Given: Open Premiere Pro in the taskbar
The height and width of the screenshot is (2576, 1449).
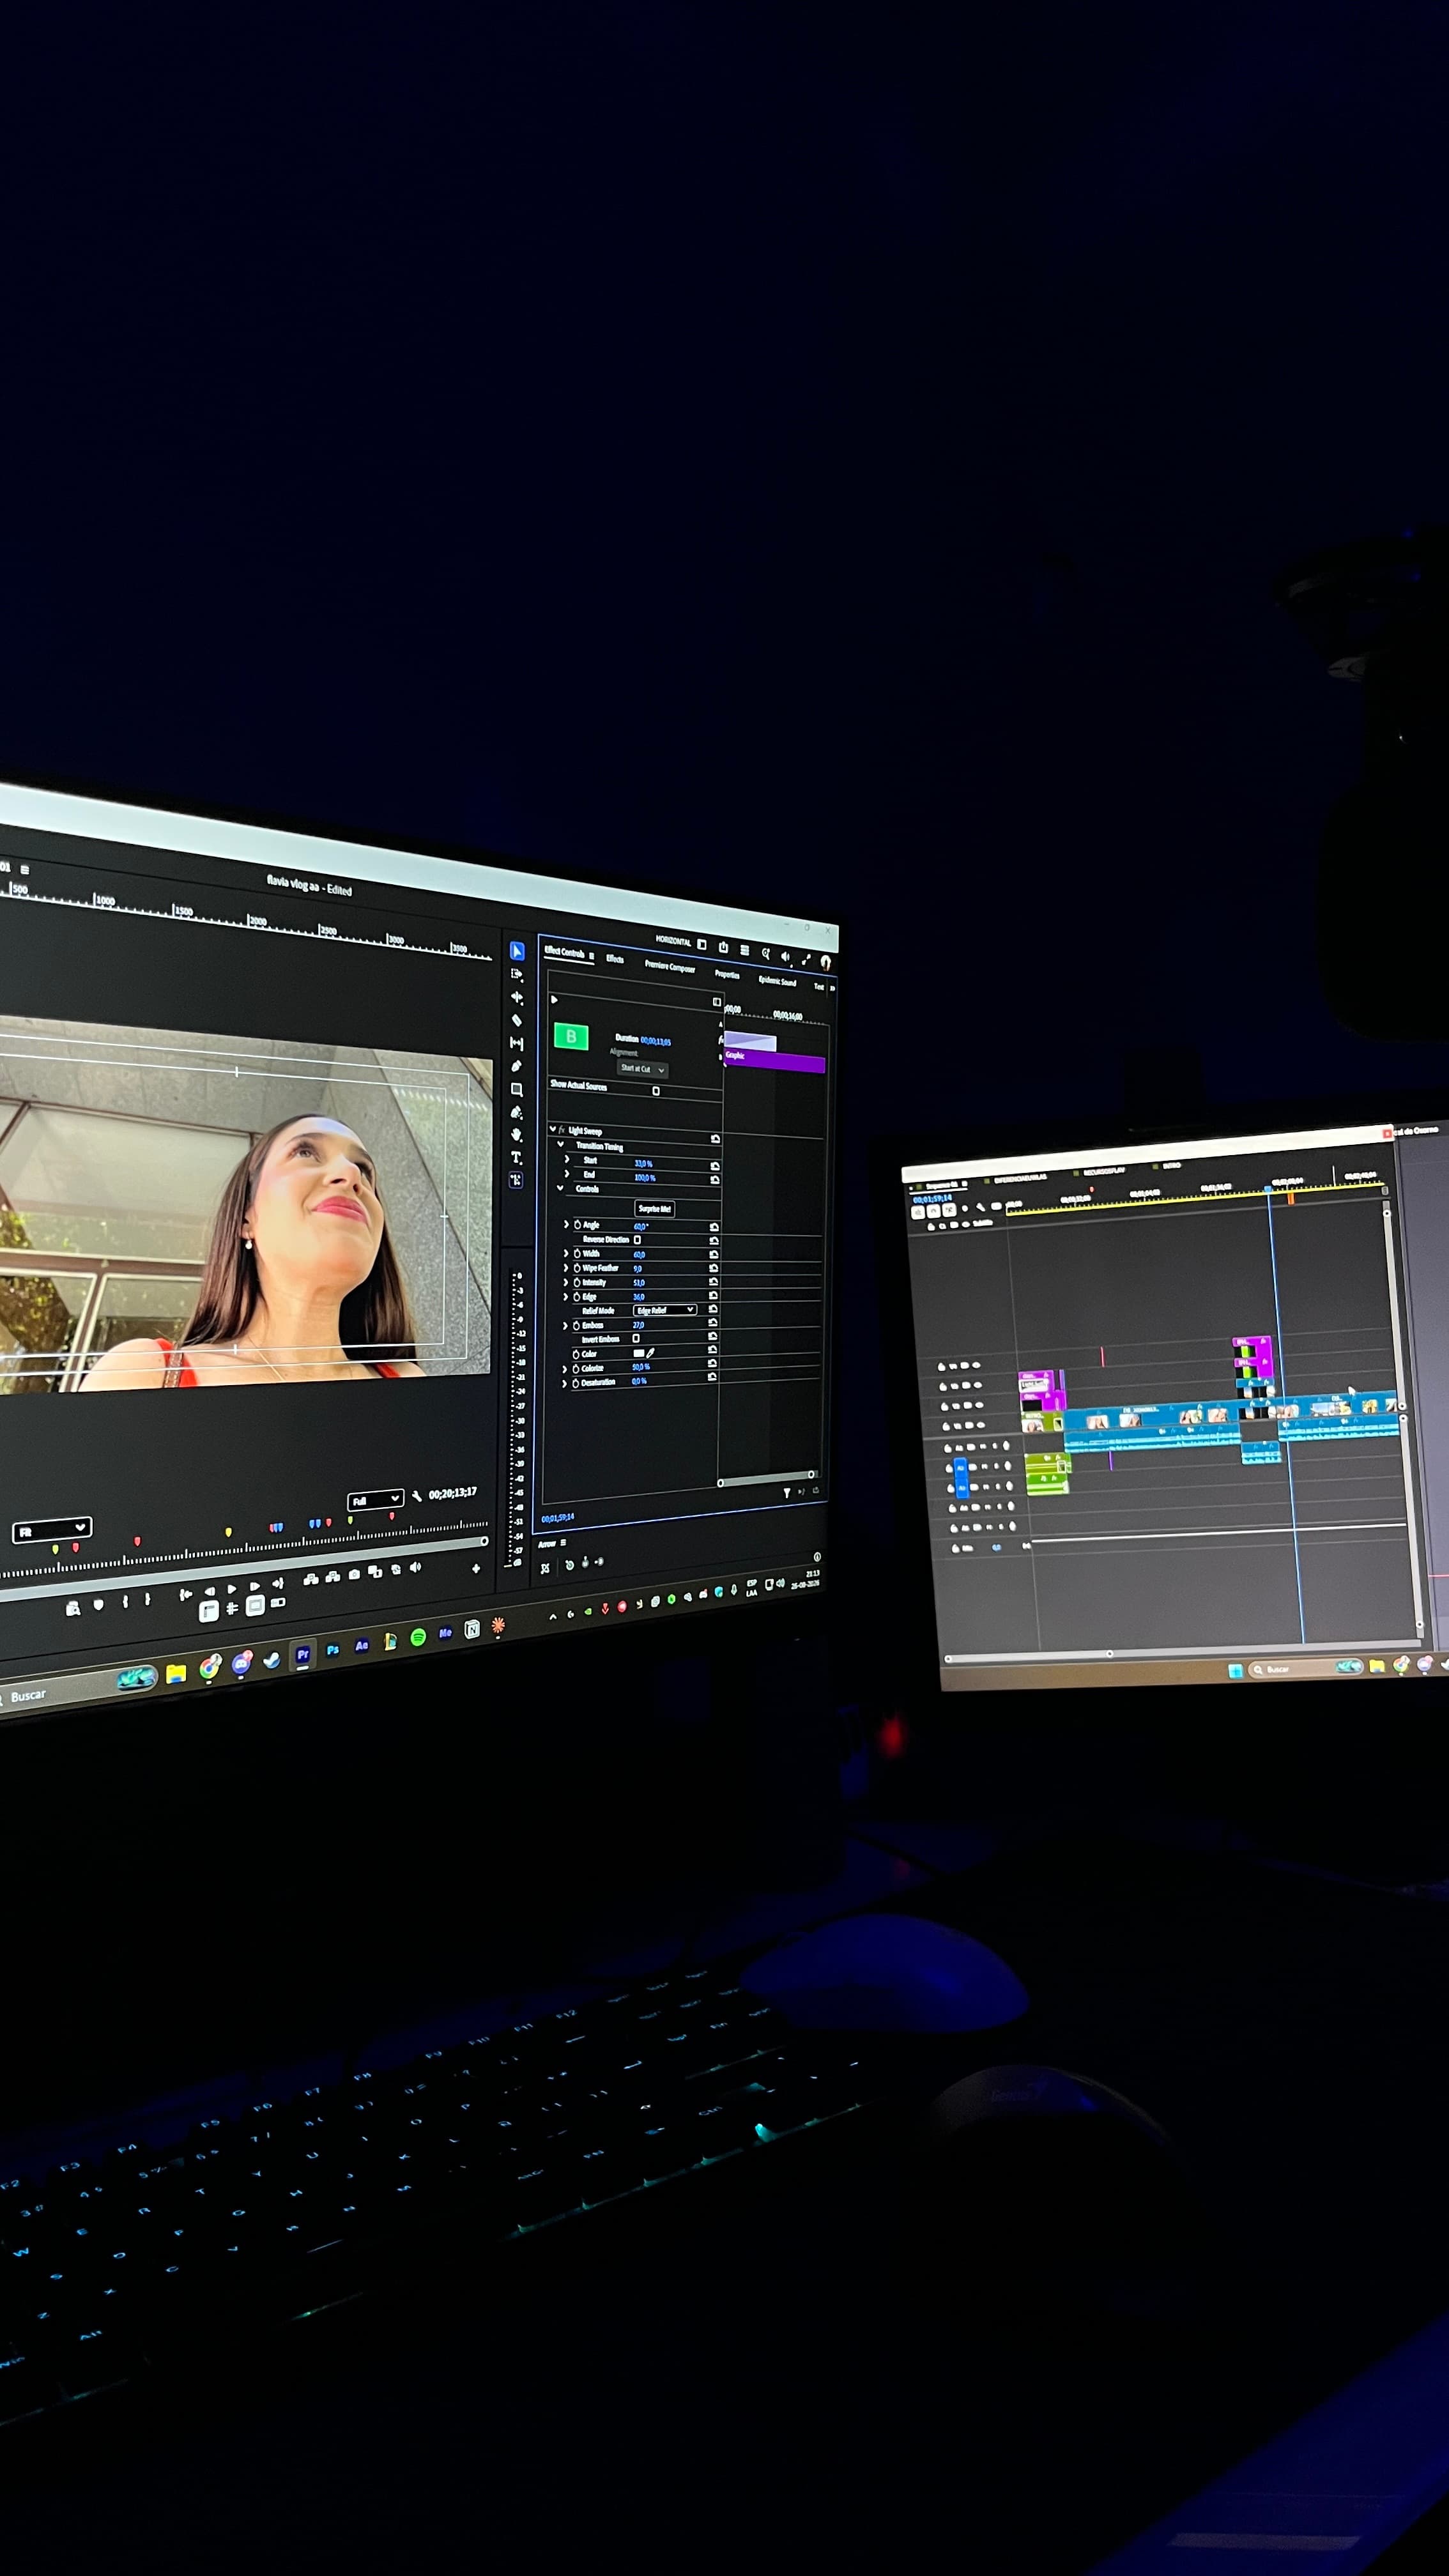Looking at the screenshot, I should click(x=303, y=1655).
